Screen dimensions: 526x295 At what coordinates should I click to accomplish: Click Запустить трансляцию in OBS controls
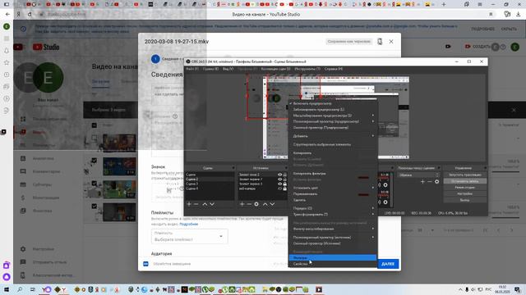pyautogui.click(x=464, y=175)
